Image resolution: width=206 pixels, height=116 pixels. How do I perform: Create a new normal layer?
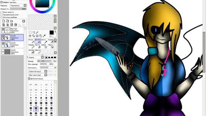4,21
